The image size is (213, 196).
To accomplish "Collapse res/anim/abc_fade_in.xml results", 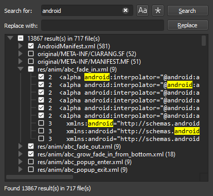I will click(21, 69).
